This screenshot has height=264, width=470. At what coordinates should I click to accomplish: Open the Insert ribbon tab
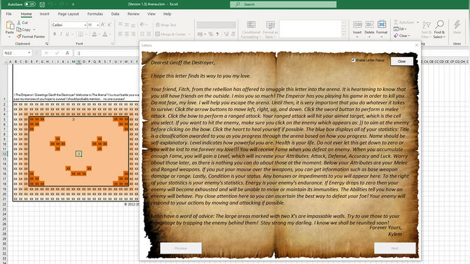point(44,14)
